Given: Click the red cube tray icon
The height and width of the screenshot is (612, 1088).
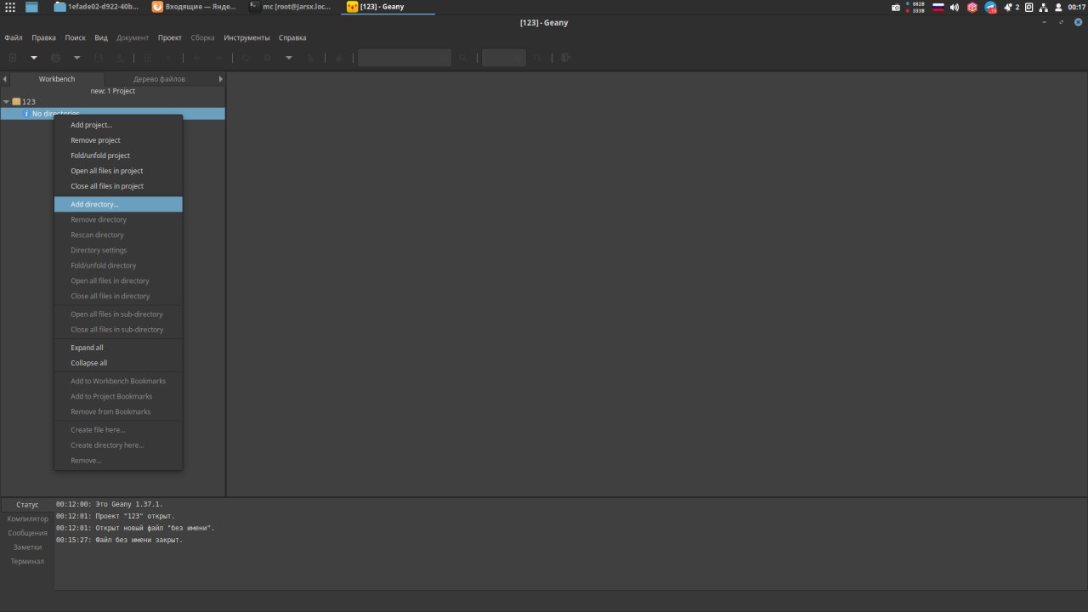Looking at the screenshot, I should (x=972, y=7).
